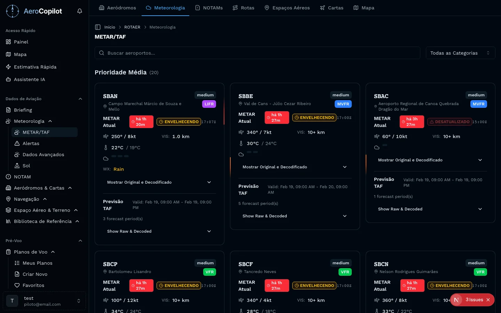The image size is (501, 313).
Task: Expand SBBE TAF Show Raw & Decoded
Action: point(294,216)
